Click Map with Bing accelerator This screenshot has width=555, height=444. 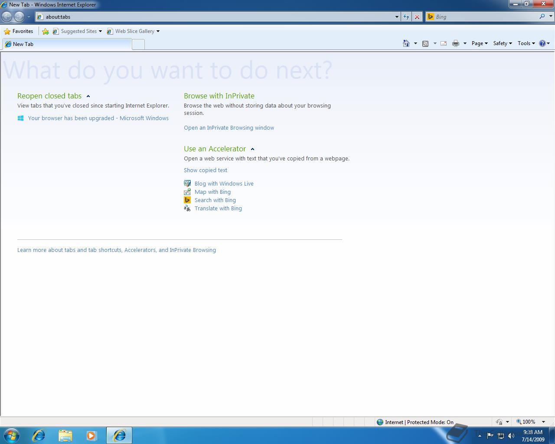point(212,192)
